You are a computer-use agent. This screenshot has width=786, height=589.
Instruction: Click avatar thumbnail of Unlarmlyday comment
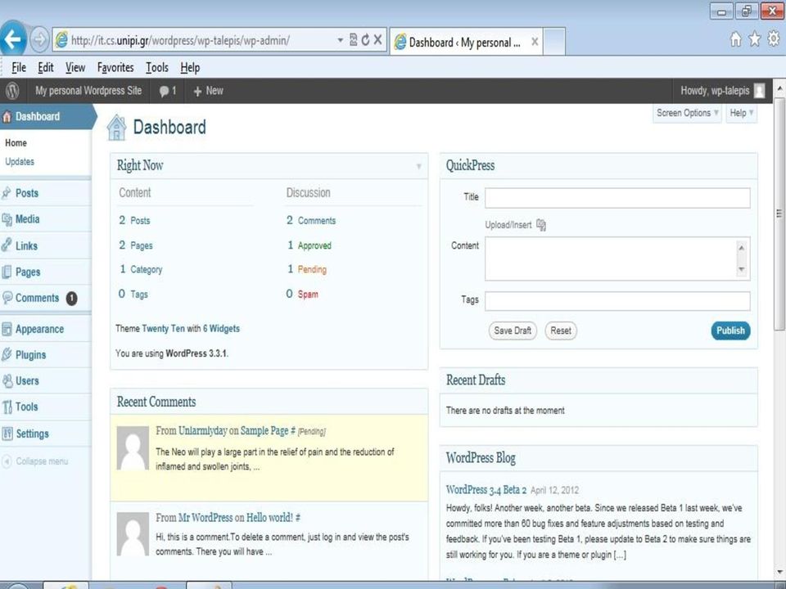click(133, 448)
